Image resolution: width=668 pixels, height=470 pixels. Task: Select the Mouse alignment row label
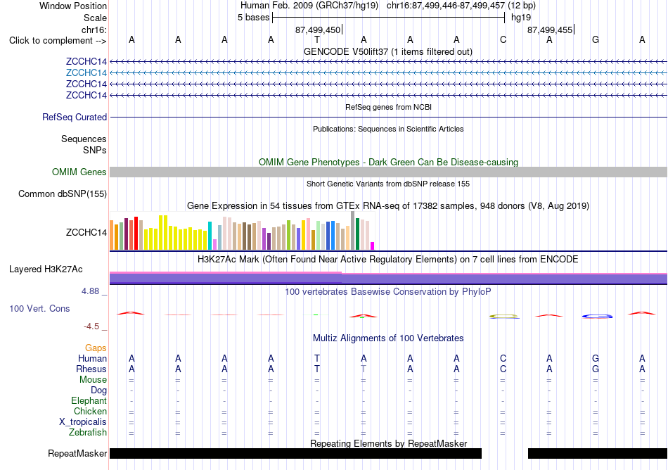tap(93, 380)
